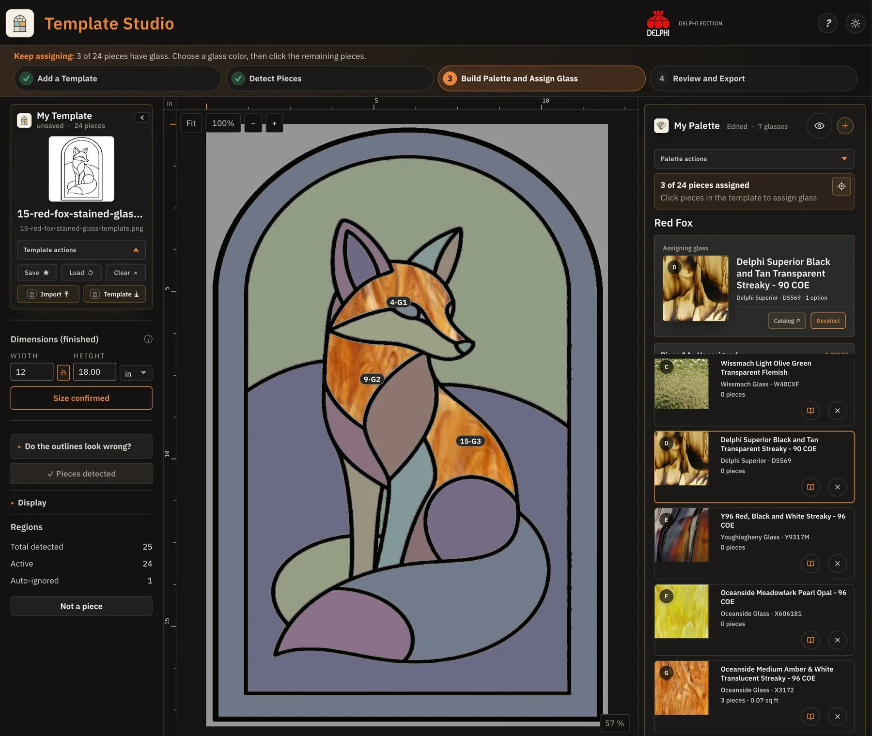The height and width of the screenshot is (736, 872).
Task: Click the fox template thumbnail preview
Action: 81,169
